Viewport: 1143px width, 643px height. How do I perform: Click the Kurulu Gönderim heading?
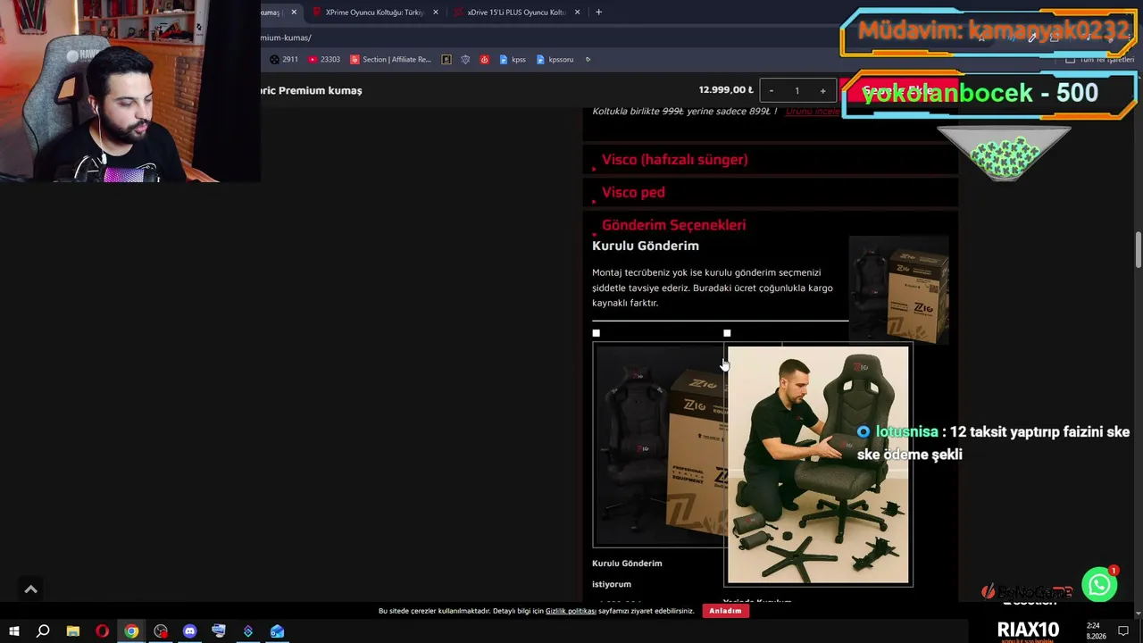pyautogui.click(x=646, y=246)
